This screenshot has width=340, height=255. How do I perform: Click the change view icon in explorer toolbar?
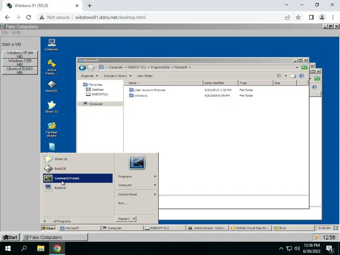pos(279,76)
